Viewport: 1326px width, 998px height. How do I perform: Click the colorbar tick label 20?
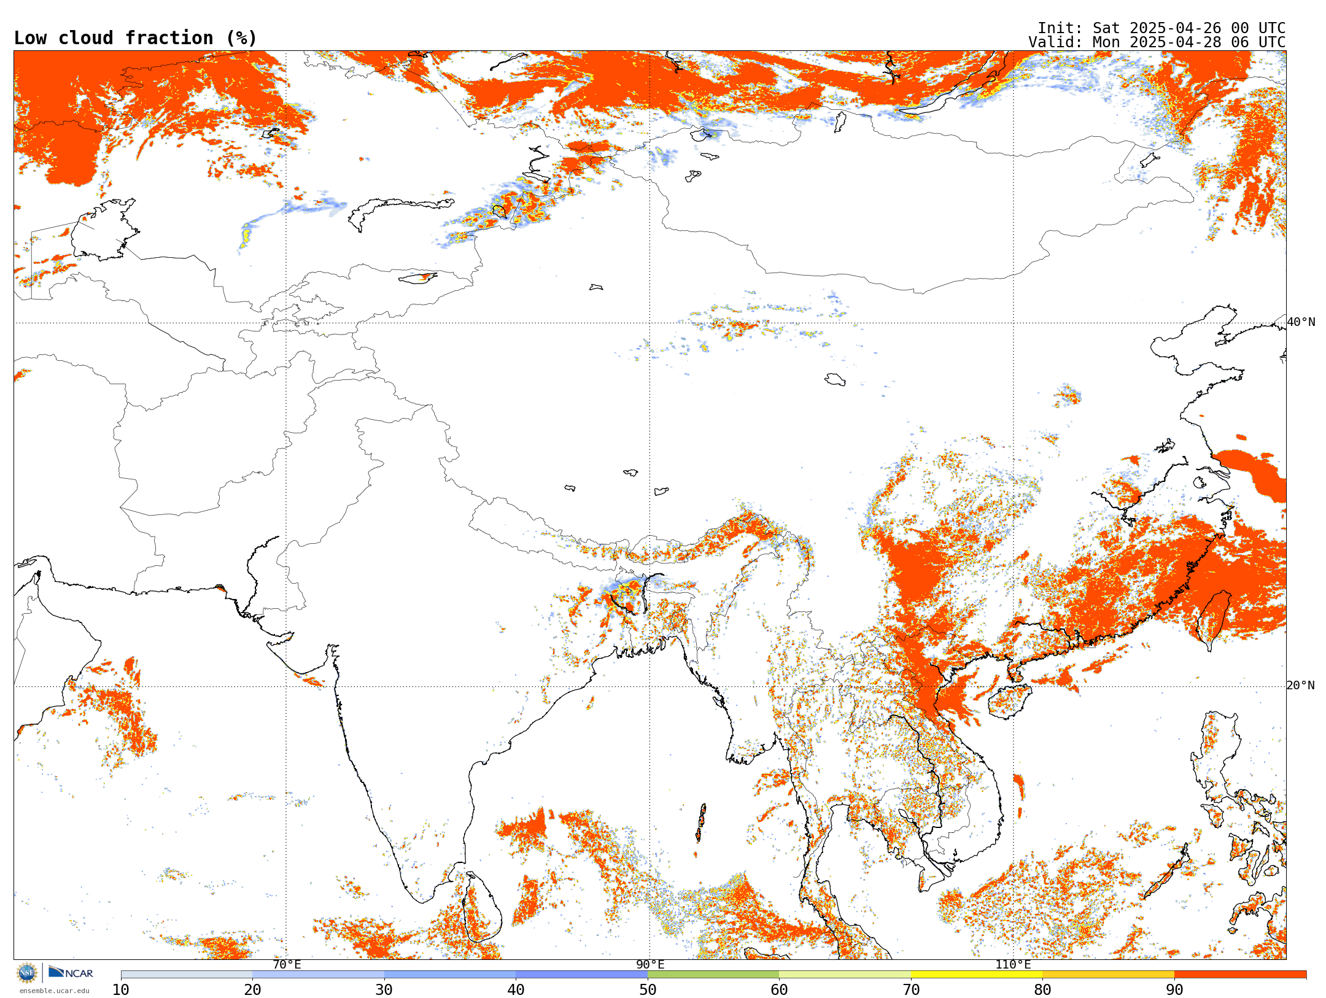(x=252, y=990)
